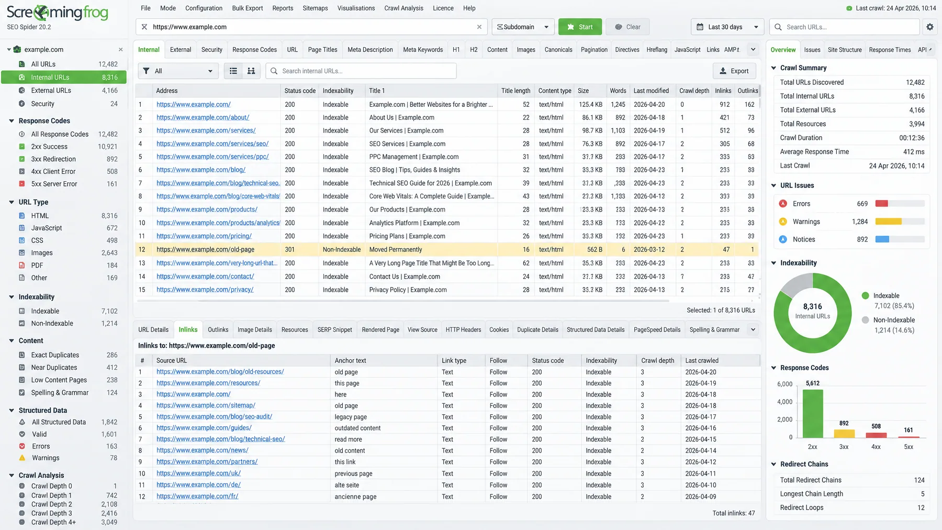Open the Bulk Export menu
The image size is (942, 530).
(x=247, y=8)
